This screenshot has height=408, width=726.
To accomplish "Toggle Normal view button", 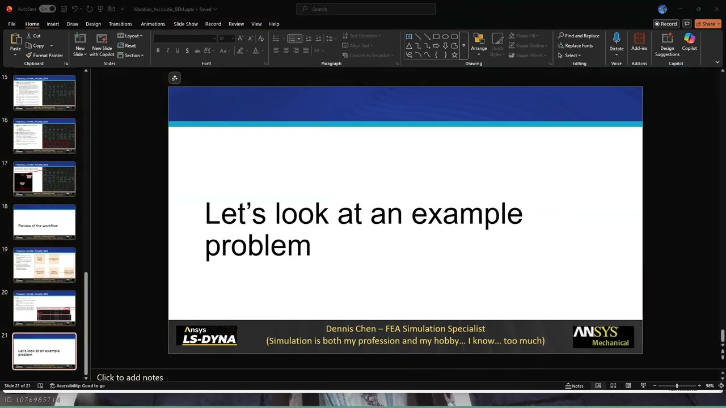I will tap(598, 386).
